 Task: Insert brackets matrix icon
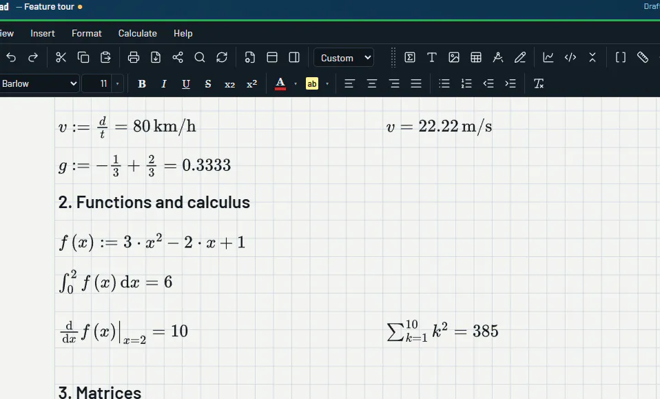(621, 58)
